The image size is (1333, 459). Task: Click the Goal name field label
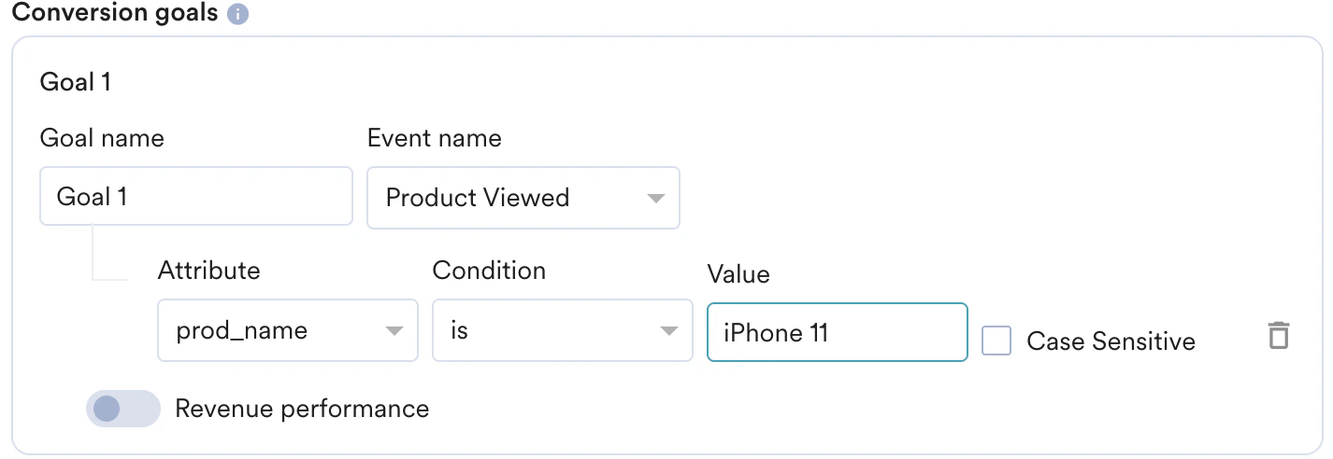click(102, 138)
